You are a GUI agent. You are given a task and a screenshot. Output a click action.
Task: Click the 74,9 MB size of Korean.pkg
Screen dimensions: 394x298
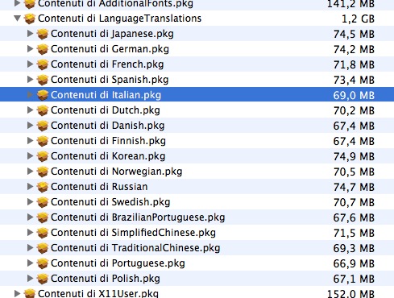pos(354,156)
